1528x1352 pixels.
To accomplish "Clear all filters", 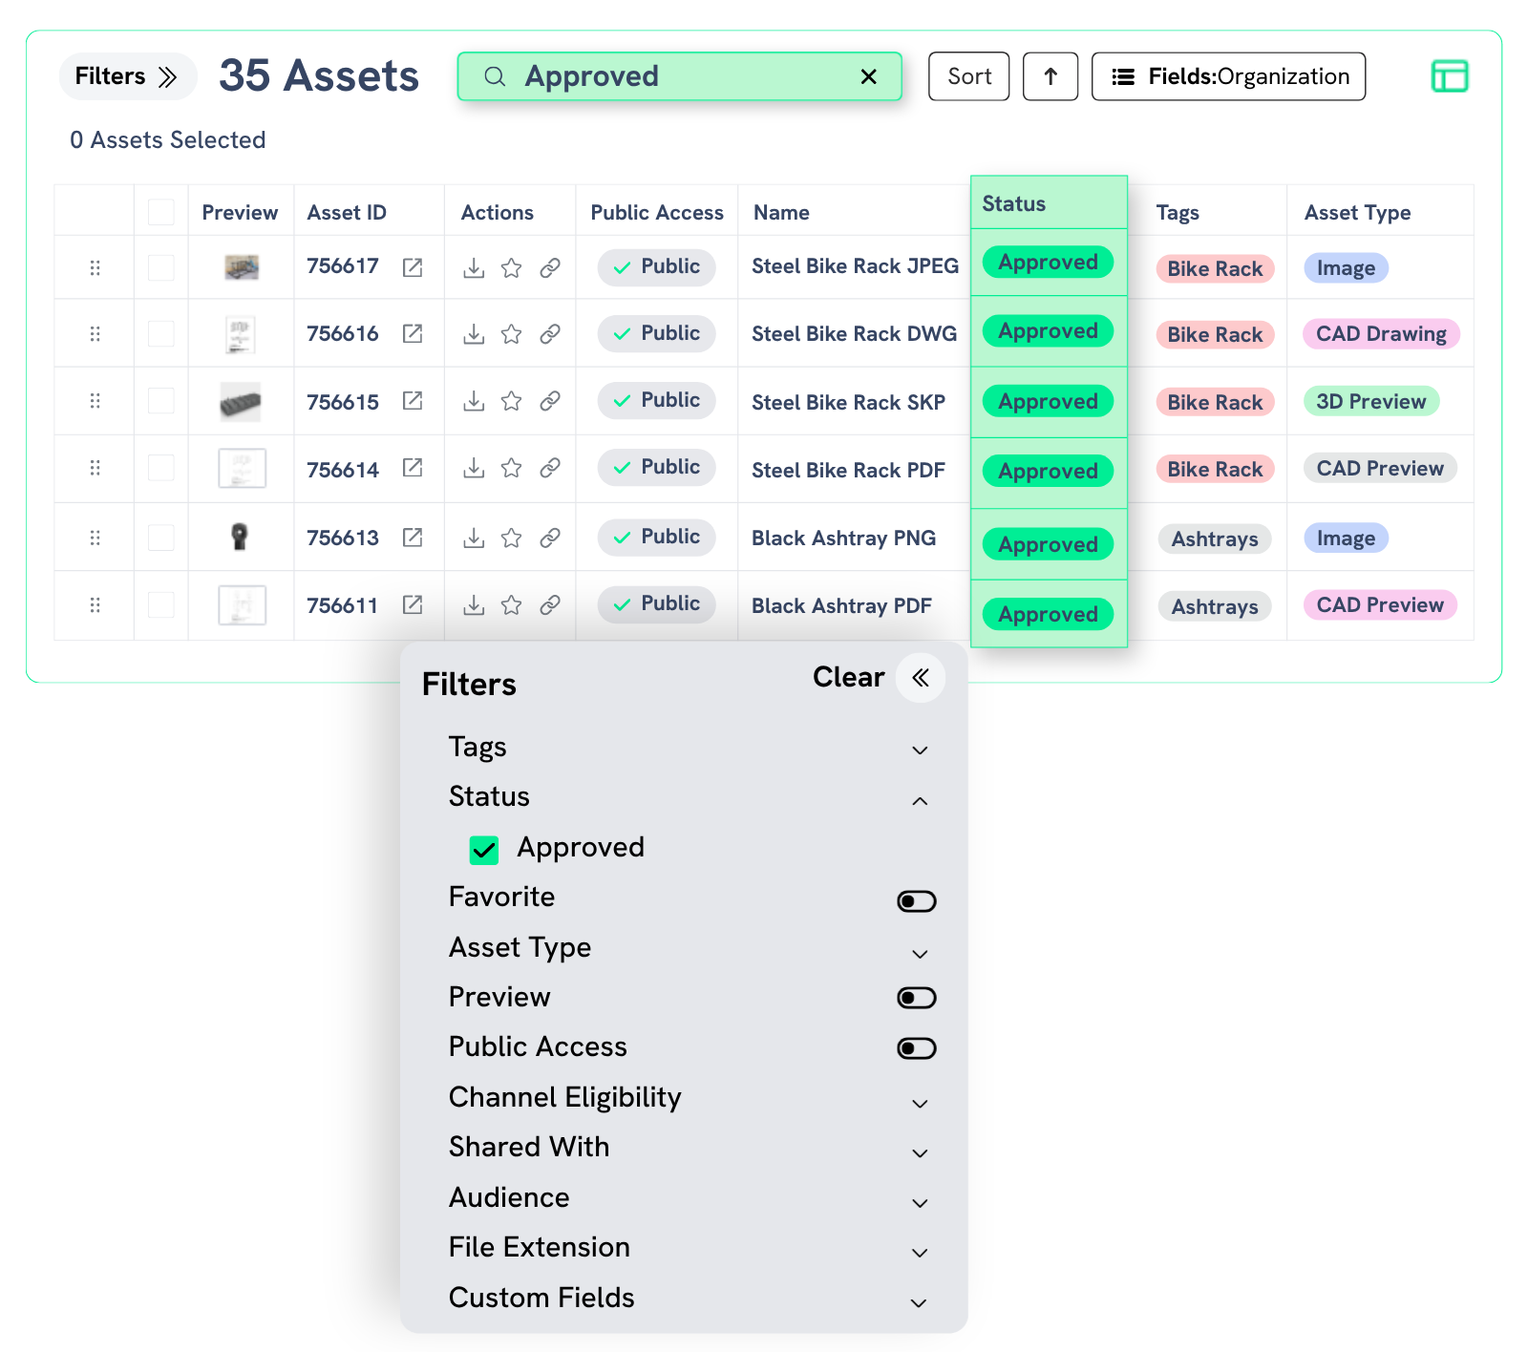I will coord(848,677).
